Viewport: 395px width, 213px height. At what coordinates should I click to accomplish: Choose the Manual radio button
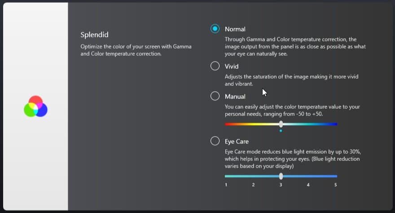pyautogui.click(x=215, y=96)
